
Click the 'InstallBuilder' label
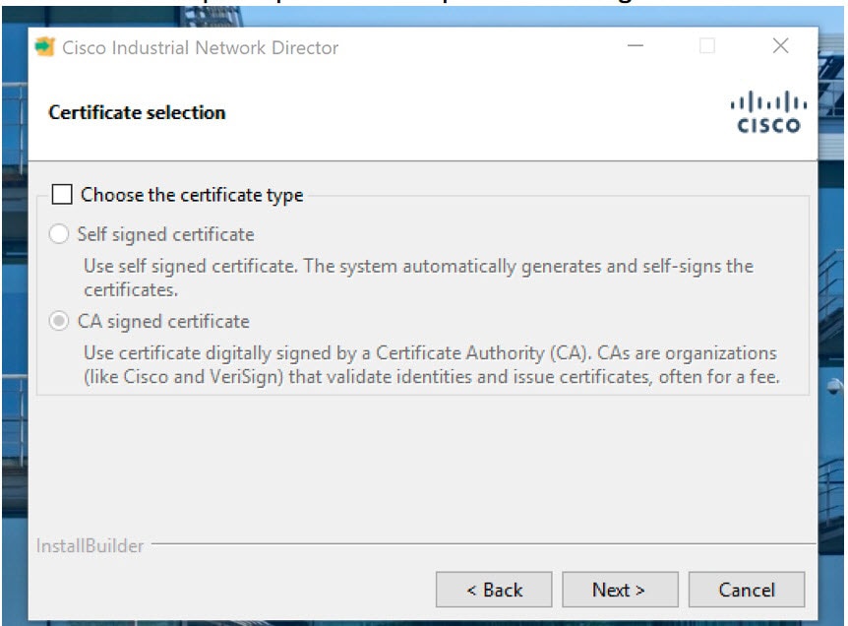(90, 546)
